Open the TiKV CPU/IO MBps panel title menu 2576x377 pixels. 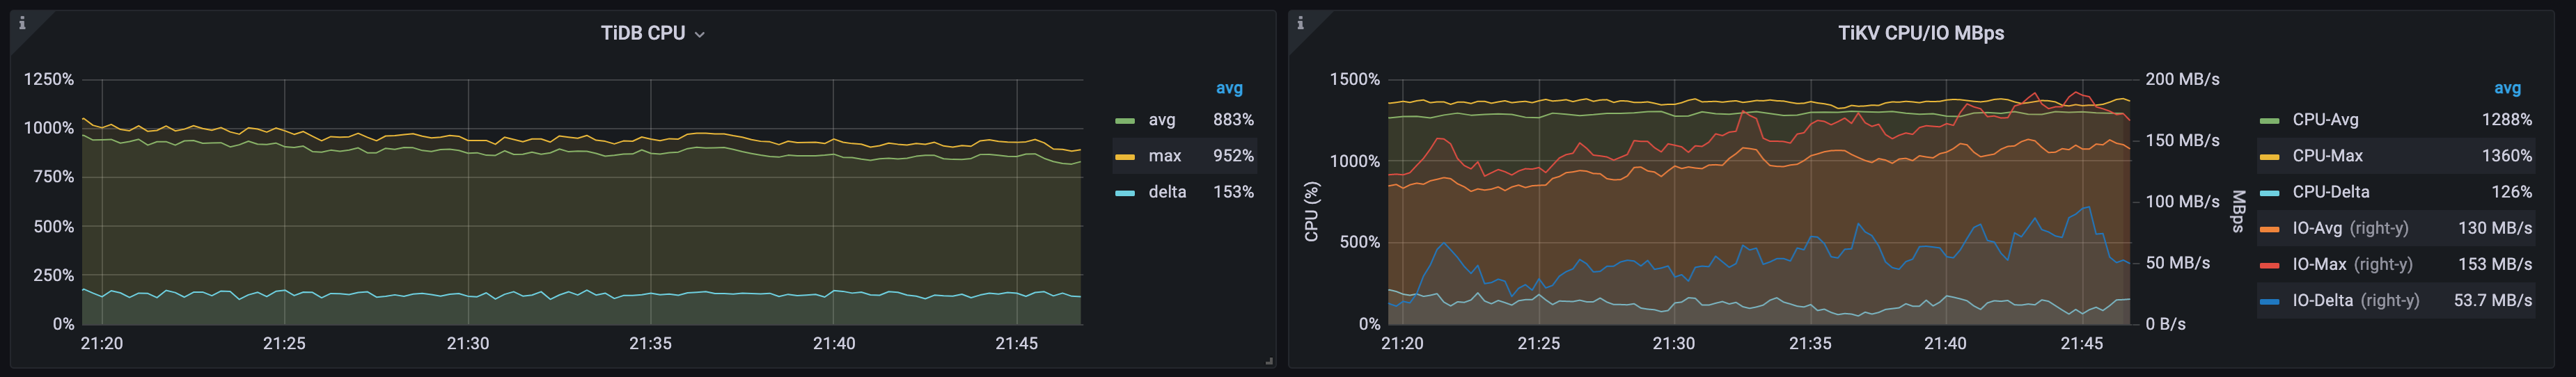click(x=1920, y=33)
